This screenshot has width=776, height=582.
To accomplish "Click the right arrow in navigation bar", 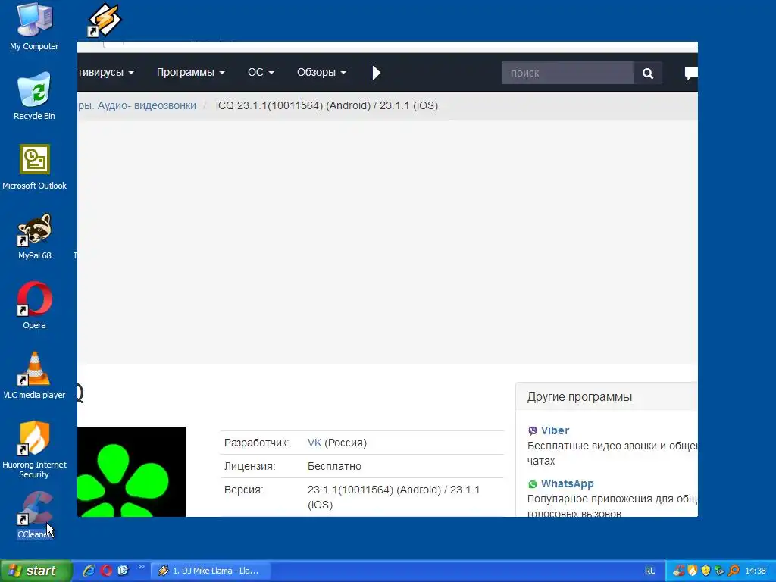I will (376, 73).
